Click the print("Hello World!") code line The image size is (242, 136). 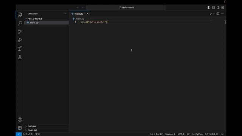94,22
